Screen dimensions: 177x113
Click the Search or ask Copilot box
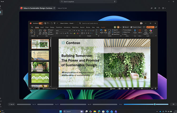point(95,23)
